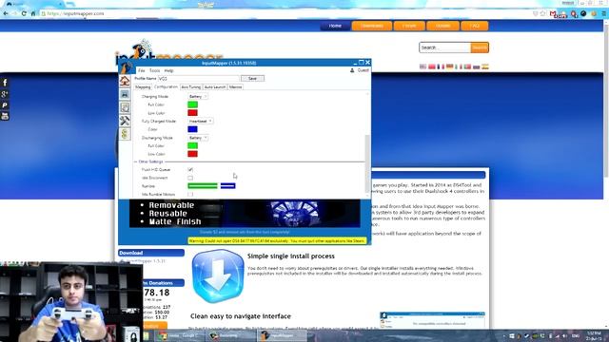Screen dimensions: 609x342
Task: Switch to the Auto Launch tab
Action: (215, 87)
